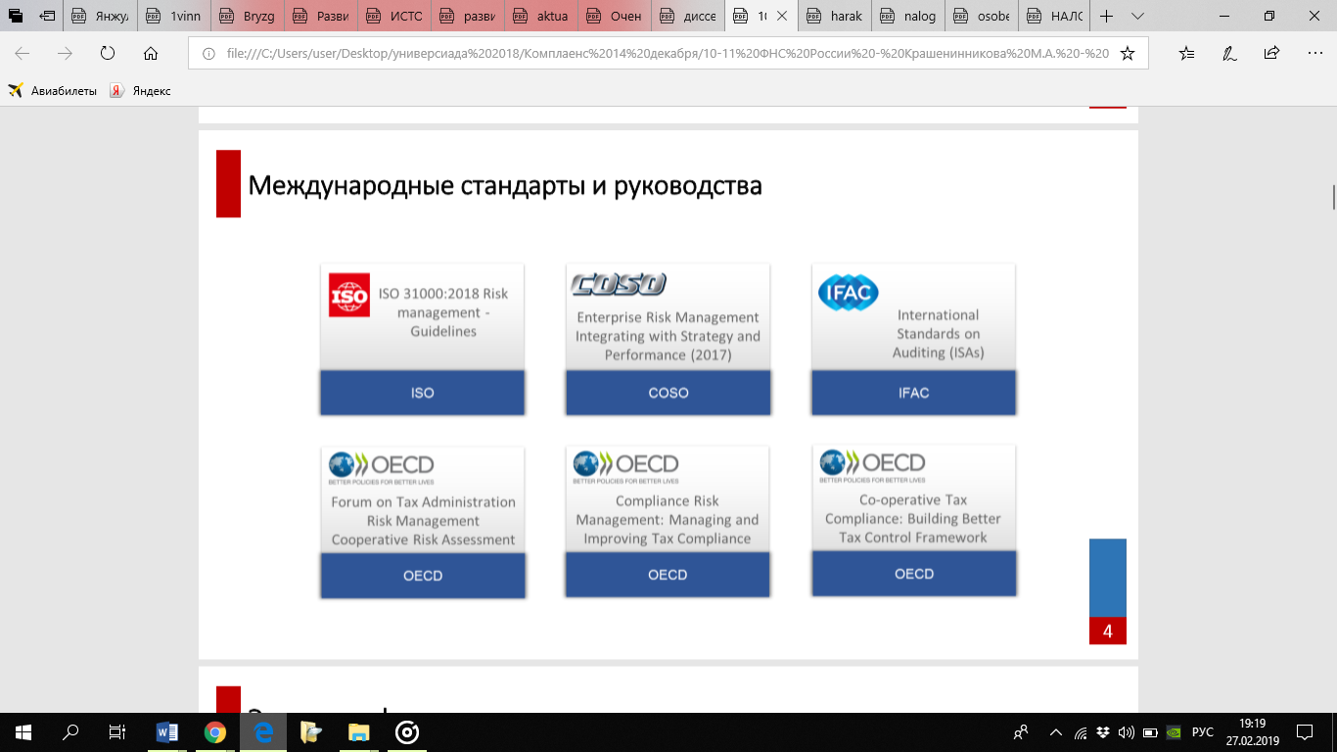Click OECD logo above Forum on Tax Administration
The width and height of the screenshot is (1337, 752).
[x=382, y=468]
